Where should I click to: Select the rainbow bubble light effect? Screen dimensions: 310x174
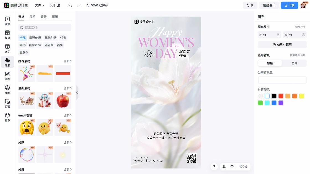[x=27, y=154]
